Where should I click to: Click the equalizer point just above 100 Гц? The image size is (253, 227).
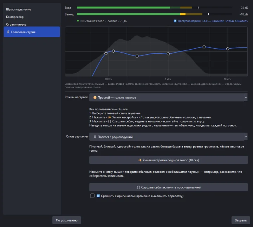[x=113, y=51]
